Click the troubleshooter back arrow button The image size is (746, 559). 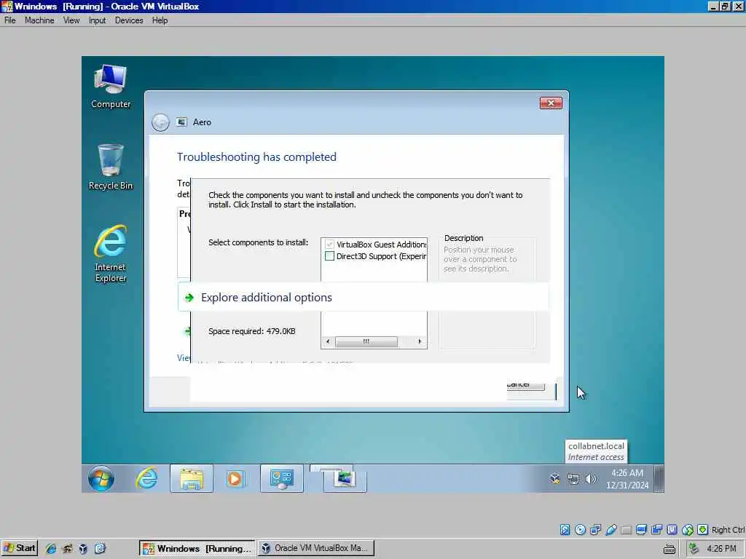160,122
